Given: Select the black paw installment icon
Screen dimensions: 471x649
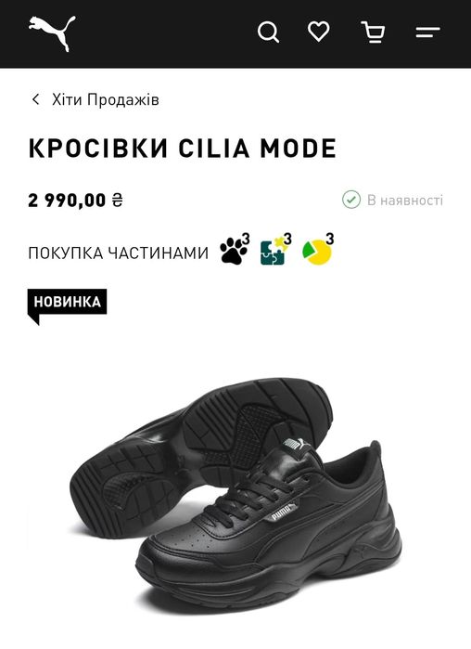Looking at the screenshot, I should point(235,249).
